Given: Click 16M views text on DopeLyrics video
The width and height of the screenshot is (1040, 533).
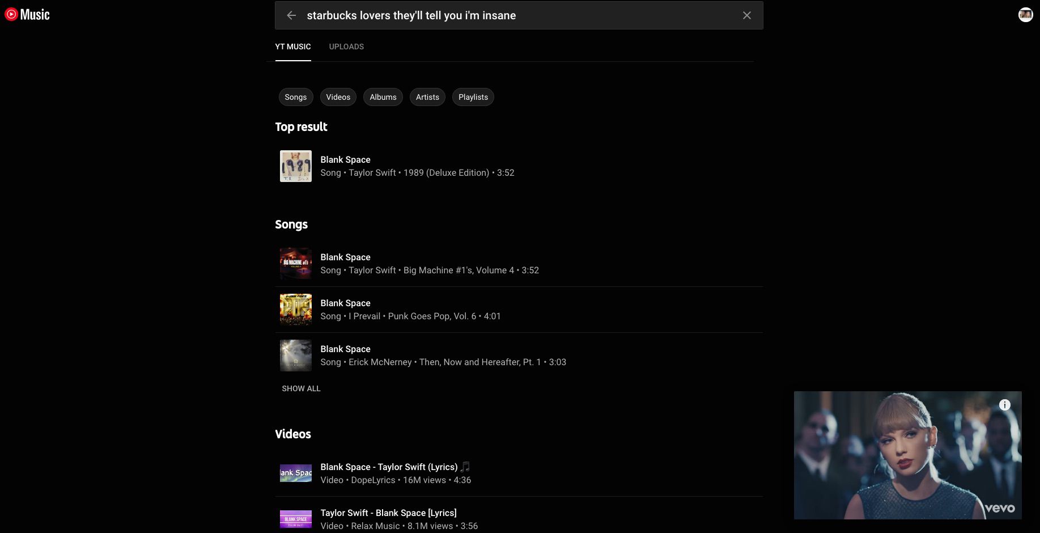Looking at the screenshot, I should (x=425, y=480).
